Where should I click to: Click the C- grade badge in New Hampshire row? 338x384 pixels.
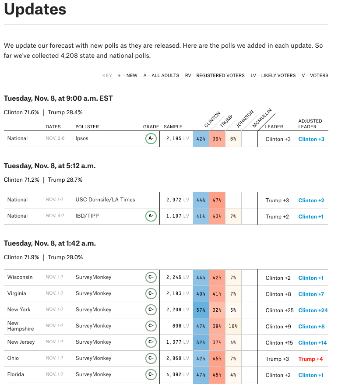pyautogui.click(x=151, y=326)
